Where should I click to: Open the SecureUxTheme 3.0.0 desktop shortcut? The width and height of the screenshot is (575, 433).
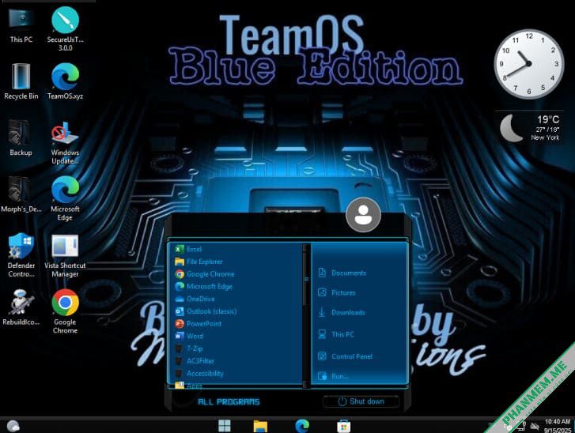click(x=66, y=28)
